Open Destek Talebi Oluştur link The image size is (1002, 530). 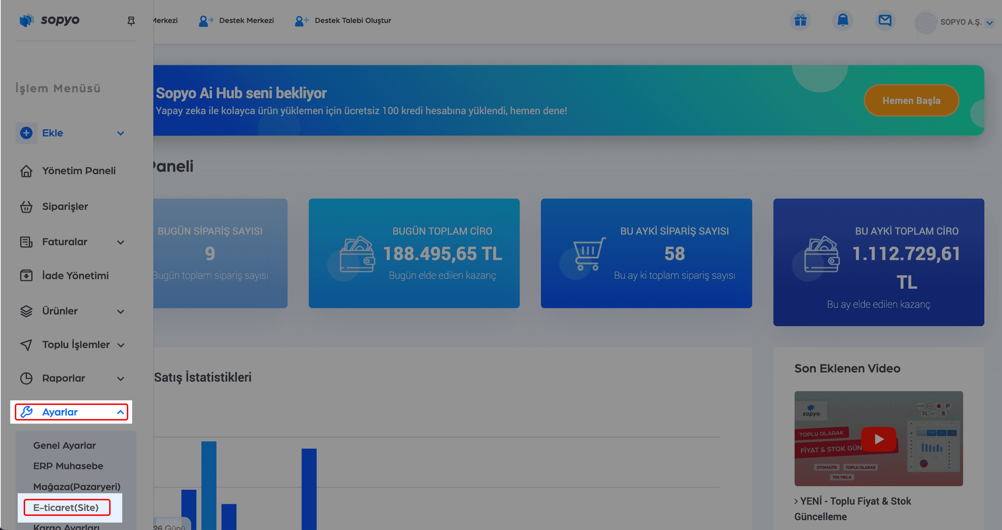(352, 20)
